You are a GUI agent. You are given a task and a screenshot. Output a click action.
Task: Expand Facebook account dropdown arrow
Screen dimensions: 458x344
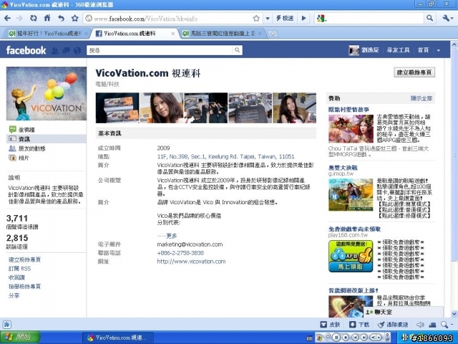click(x=438, y=50)
